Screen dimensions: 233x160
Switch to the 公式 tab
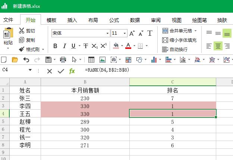click(x=114, y=20)
